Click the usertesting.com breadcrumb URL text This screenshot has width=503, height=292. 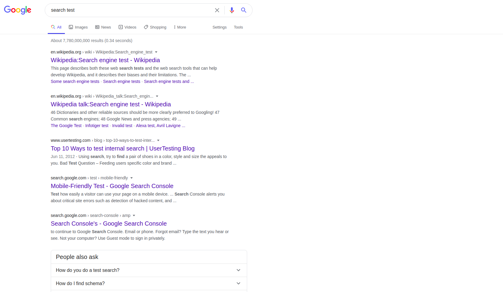(103, 140)
